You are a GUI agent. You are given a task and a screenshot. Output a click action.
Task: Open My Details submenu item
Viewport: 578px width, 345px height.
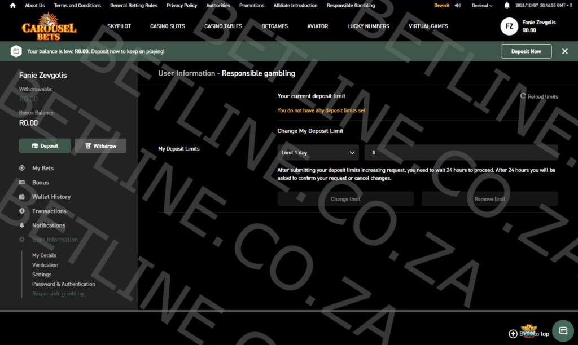(44, 255)
